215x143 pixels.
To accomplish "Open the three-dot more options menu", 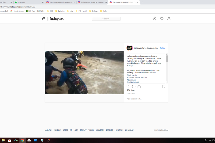I will [x=163, y=99].
